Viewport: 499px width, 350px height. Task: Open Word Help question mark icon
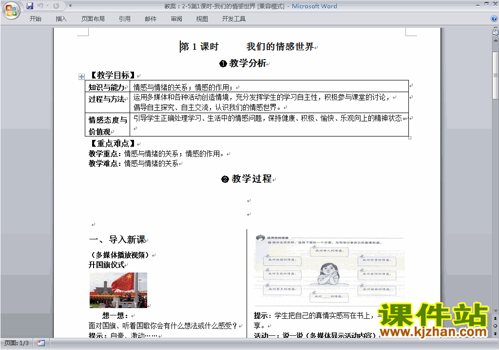click(494, 19)
